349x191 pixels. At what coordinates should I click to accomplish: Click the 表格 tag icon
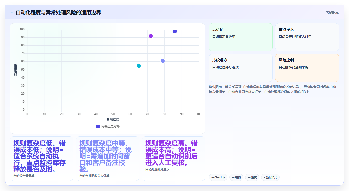pos(233,178)
